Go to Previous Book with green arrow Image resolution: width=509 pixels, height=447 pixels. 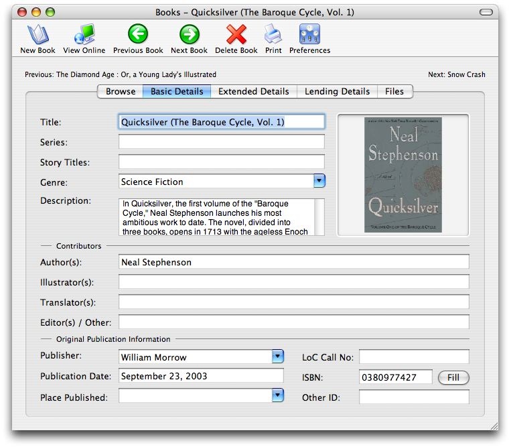tap(138, 34)
